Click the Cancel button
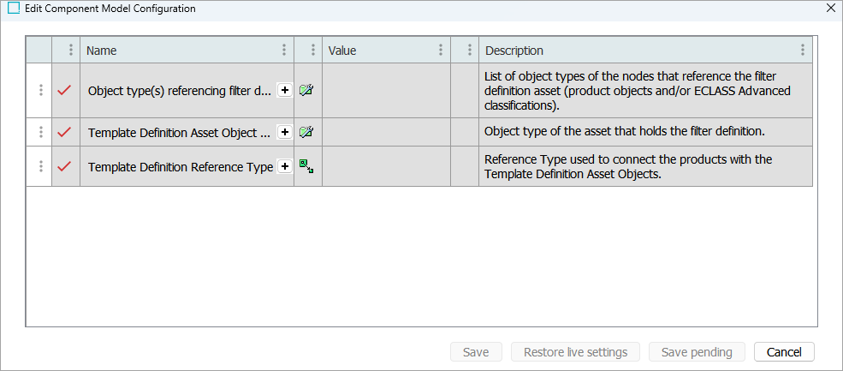This screenshot has height=371, width=843. [x=784, y=352]
